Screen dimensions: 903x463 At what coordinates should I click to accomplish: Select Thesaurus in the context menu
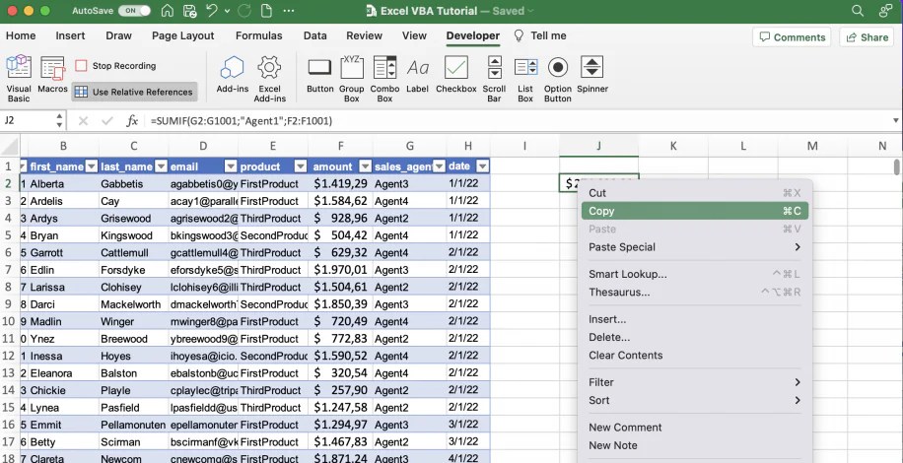coord(695,293)
